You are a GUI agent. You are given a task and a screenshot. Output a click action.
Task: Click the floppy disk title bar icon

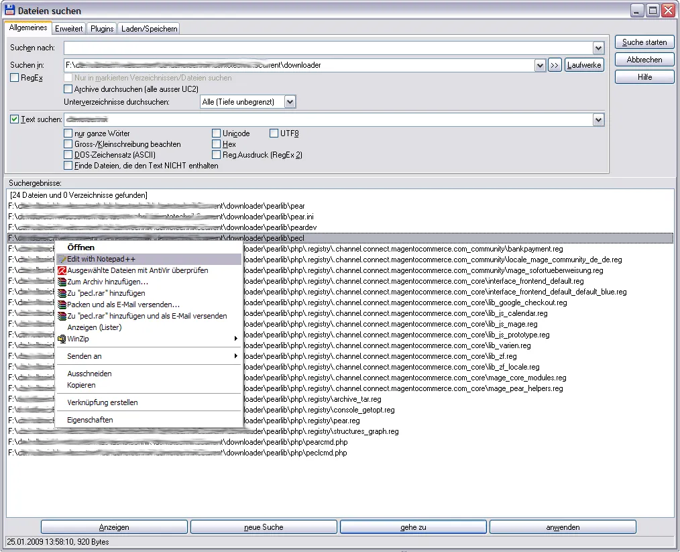click(9, 11)
